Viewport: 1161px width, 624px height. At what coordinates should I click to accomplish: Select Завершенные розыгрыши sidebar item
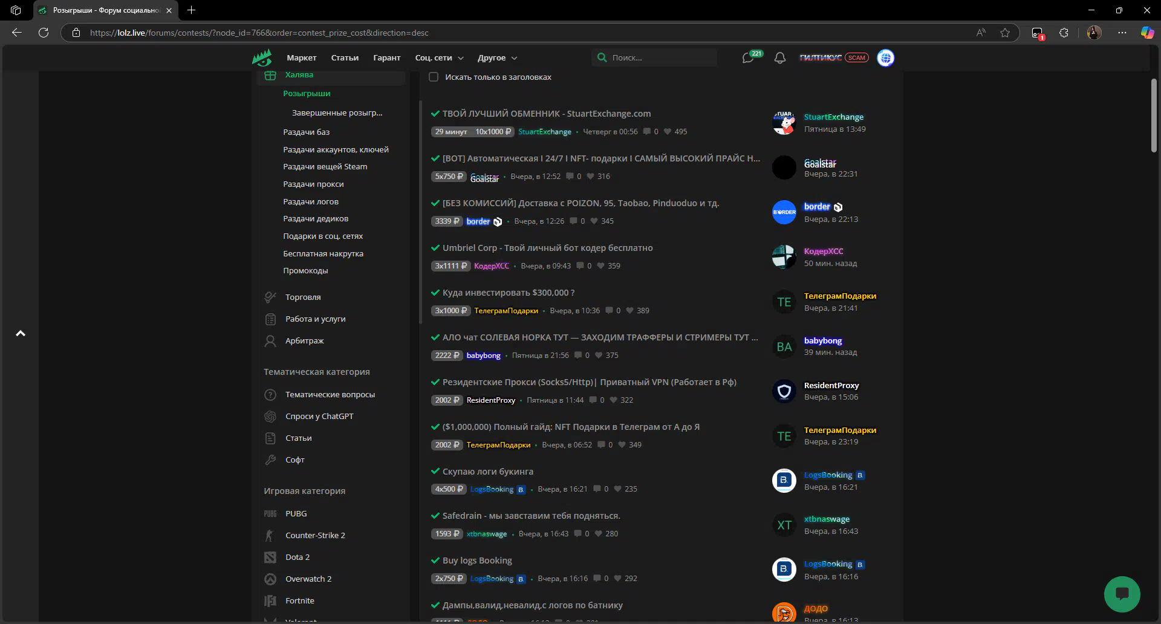tap(337, 113)
